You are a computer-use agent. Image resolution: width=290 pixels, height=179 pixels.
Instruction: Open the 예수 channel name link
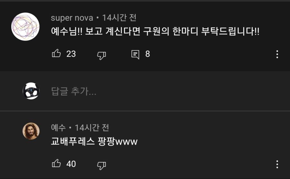pos(58,128)
